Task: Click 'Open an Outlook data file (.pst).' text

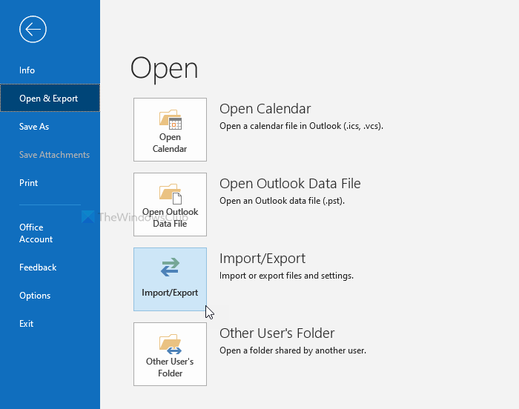Action: [282, 201]
